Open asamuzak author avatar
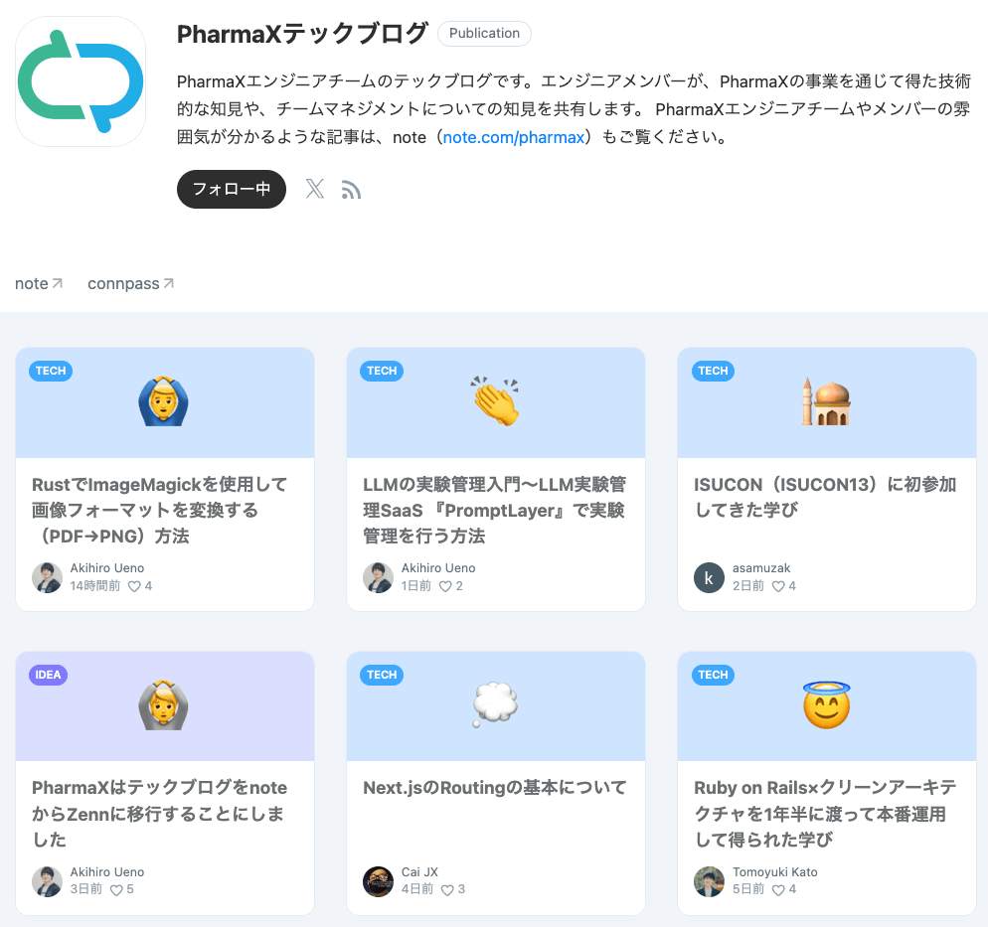Viewport: 988px width, 927px height. [709, 577]
